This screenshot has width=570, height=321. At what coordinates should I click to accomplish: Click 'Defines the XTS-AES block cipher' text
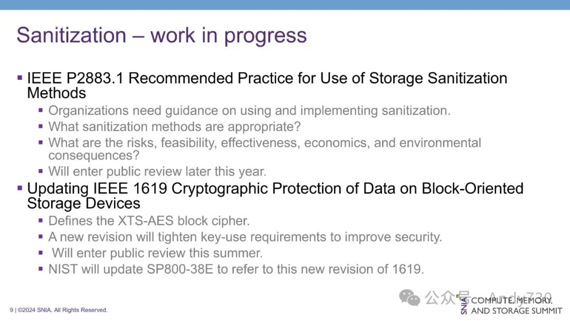click(149, 221)
